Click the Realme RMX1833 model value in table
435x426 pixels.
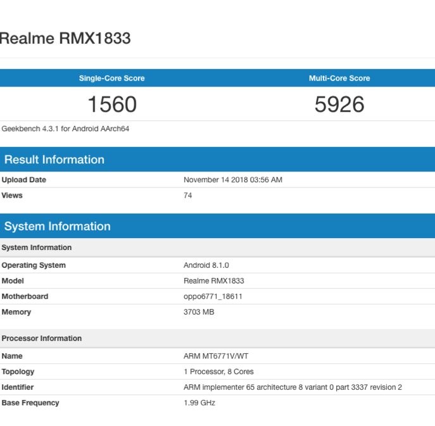click(214, 281)
